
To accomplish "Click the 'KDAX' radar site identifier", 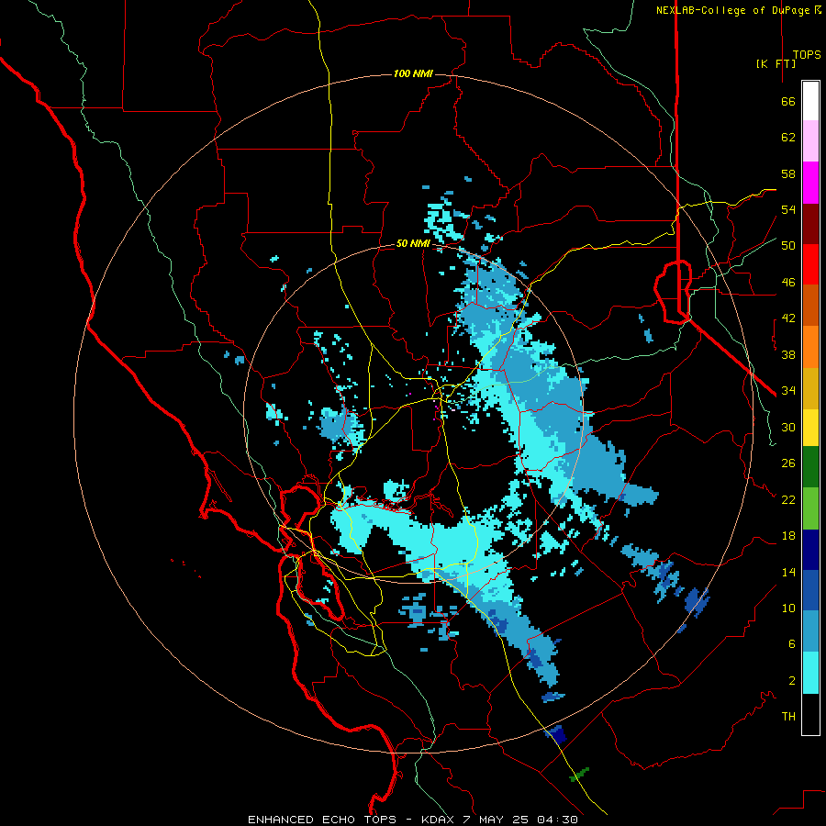I will tap(439, 820).
